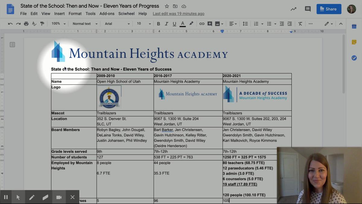Go to Docs home via blue document icon
Image resolution: width=362 pixels, height=204 pixels.
click(11, 9)
